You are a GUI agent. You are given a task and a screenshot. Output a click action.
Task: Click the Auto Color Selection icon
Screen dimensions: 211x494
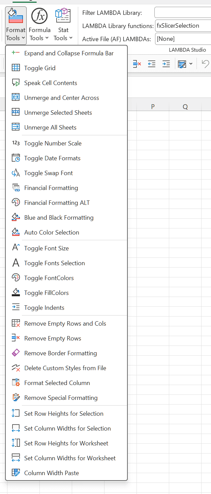16,232
